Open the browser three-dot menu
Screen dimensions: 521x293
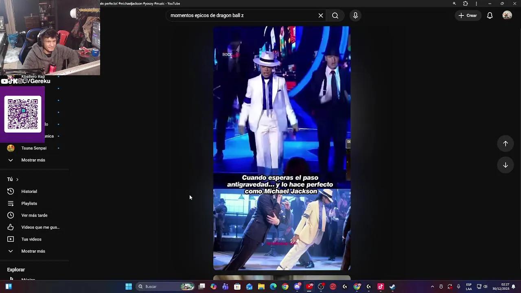pyautogui.click(x=476, y=4)
